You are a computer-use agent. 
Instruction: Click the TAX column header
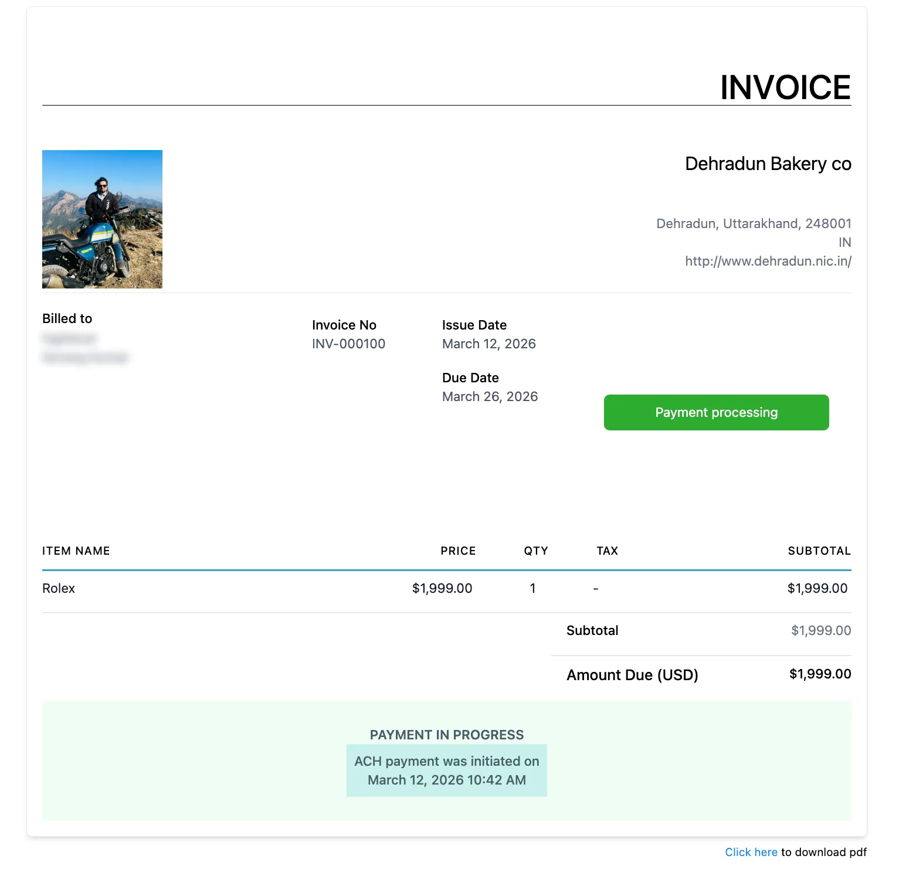click(606, 551)
